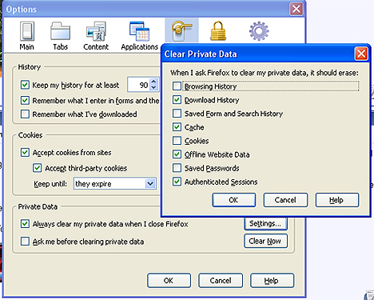
Task: Confirm Clear Private Data with OK
Action: coord(233,200)
